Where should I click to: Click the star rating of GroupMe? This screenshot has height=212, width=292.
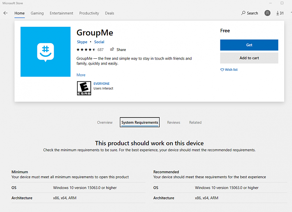tap(86, 49)
